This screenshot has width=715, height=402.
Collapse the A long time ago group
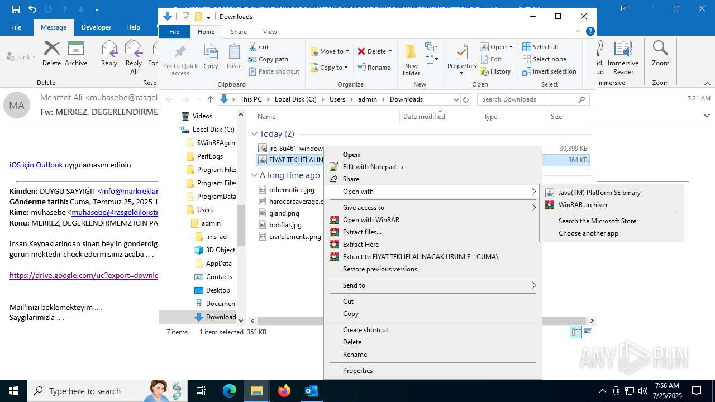pyautogui.click(x=255, y=175)
